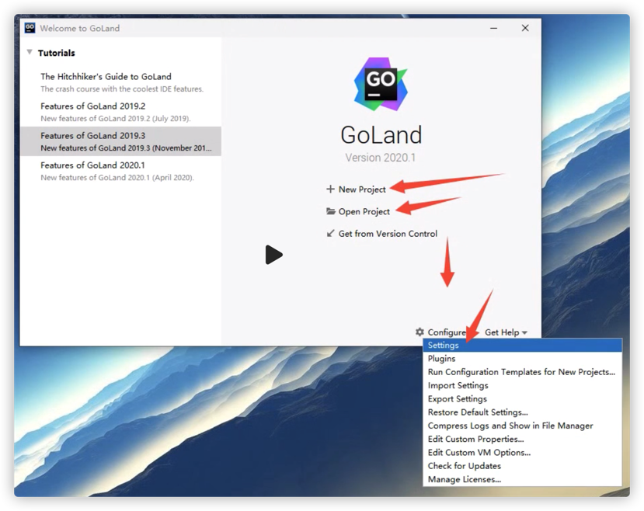This screenshot has height=511, width=644.
Task: Select Settings in the Configure menu
Action: 523,345
